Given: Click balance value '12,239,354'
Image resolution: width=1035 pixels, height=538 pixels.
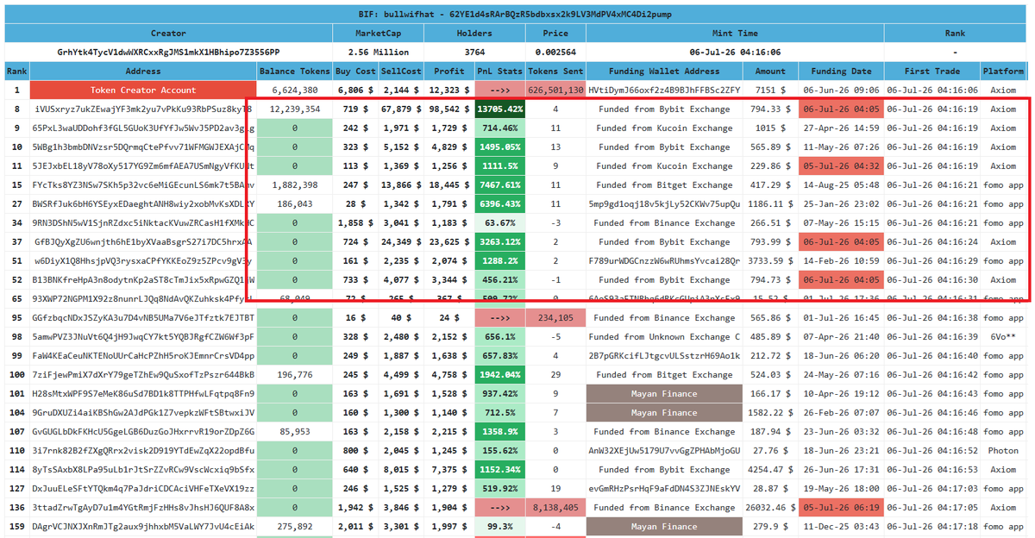Looking at the screenshot, I should (x=295, y=109).
